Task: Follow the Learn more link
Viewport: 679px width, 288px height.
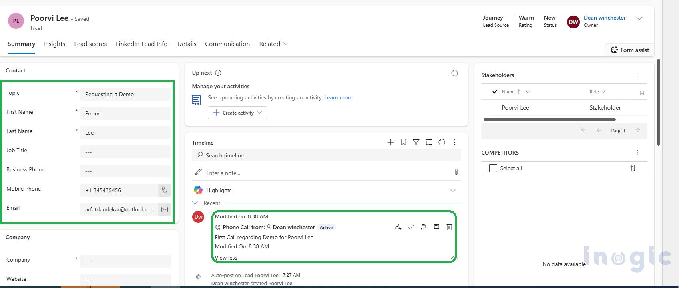Action: point(338,97)
